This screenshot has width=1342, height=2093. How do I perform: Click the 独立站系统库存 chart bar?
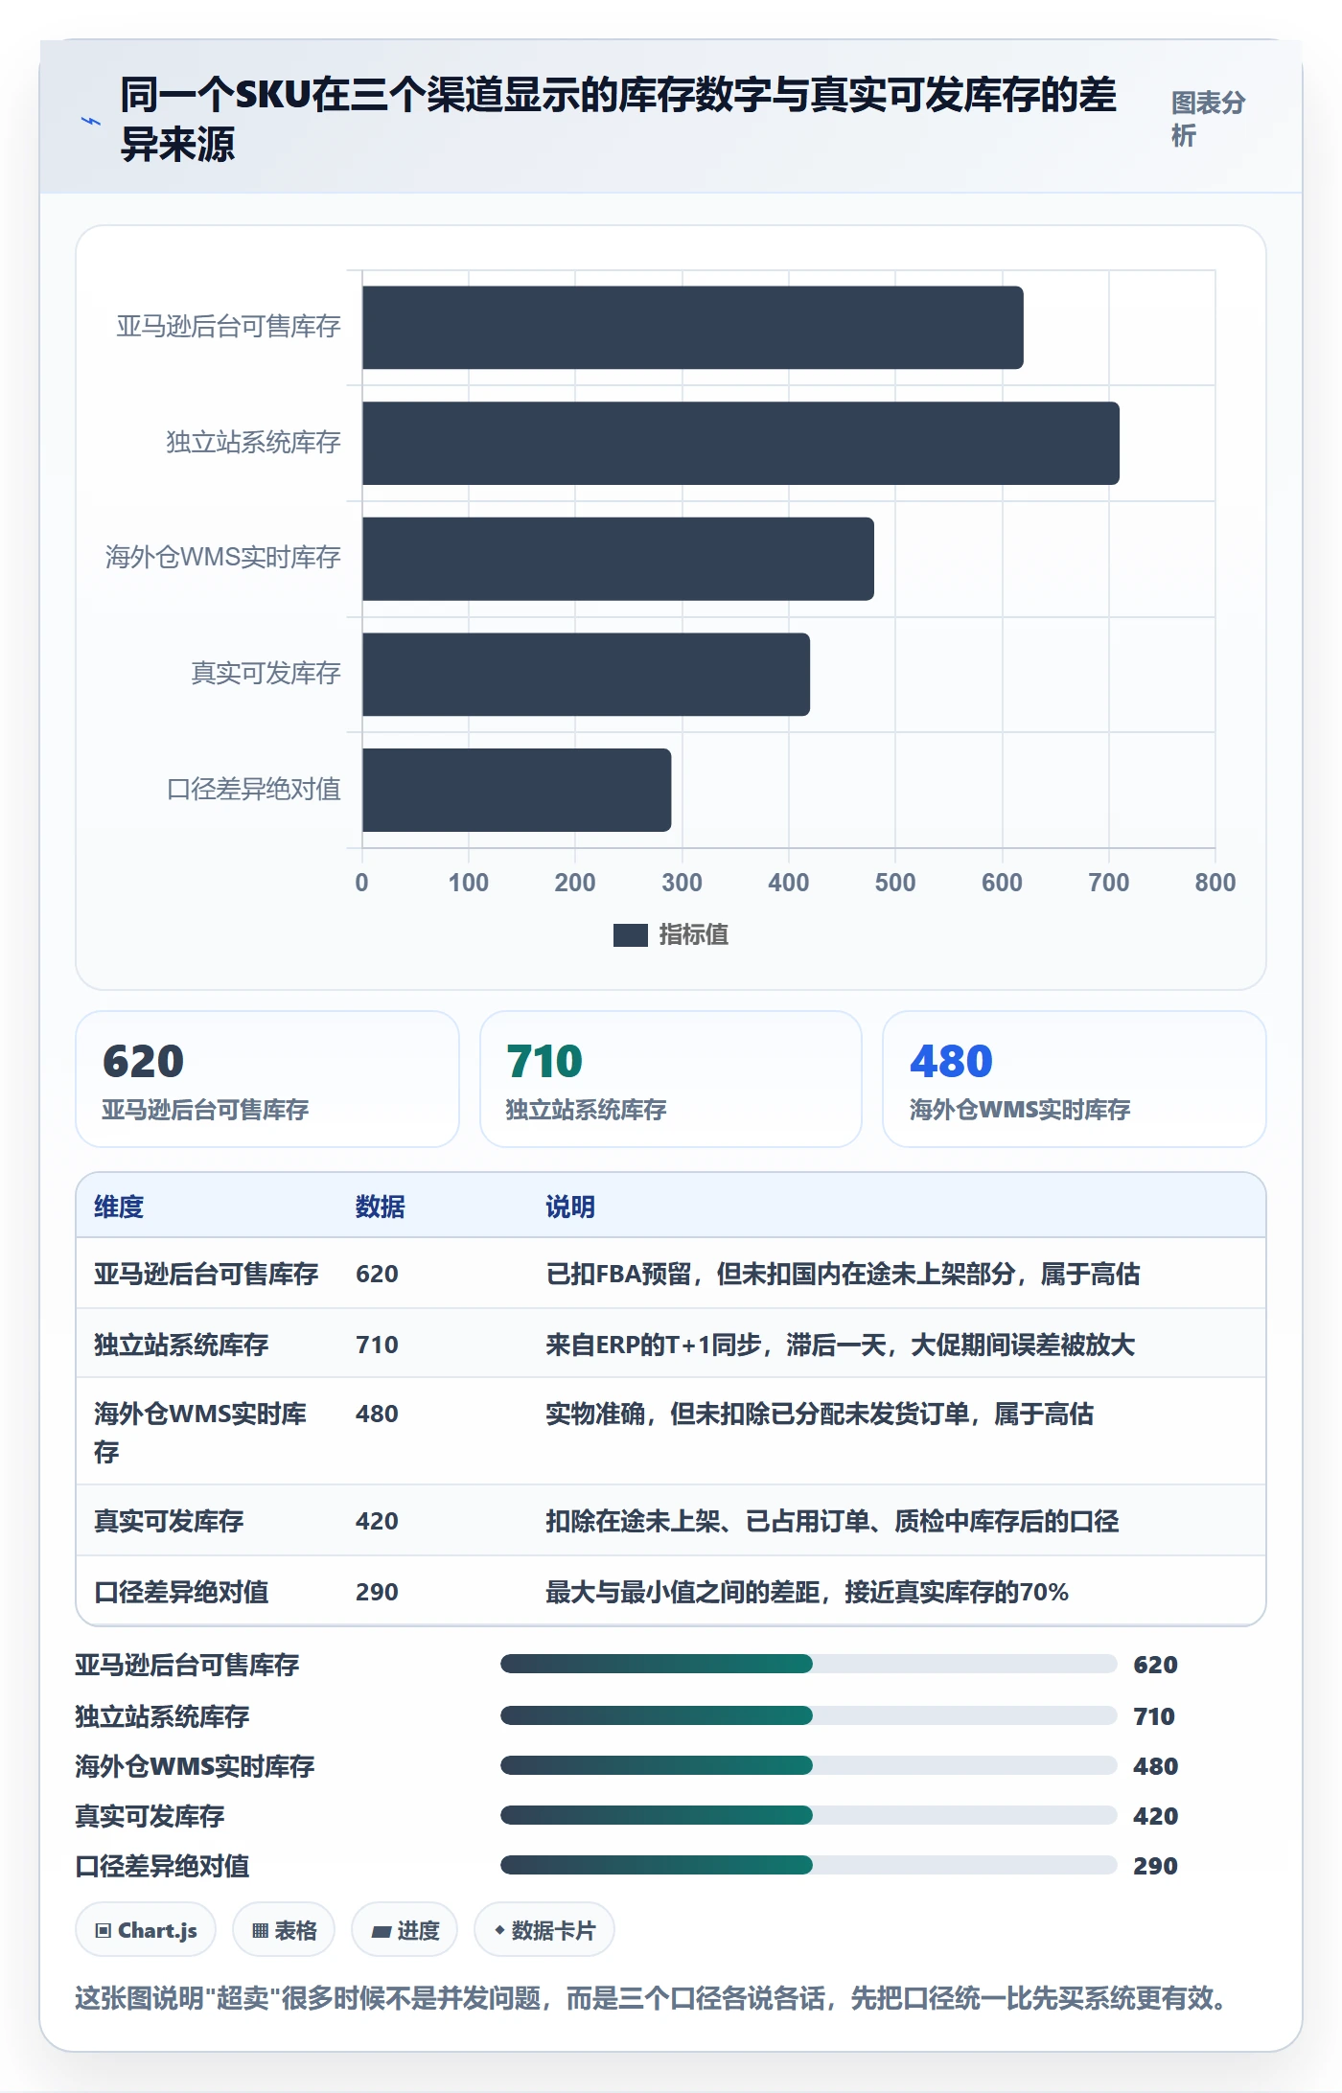tap(740, 443)
